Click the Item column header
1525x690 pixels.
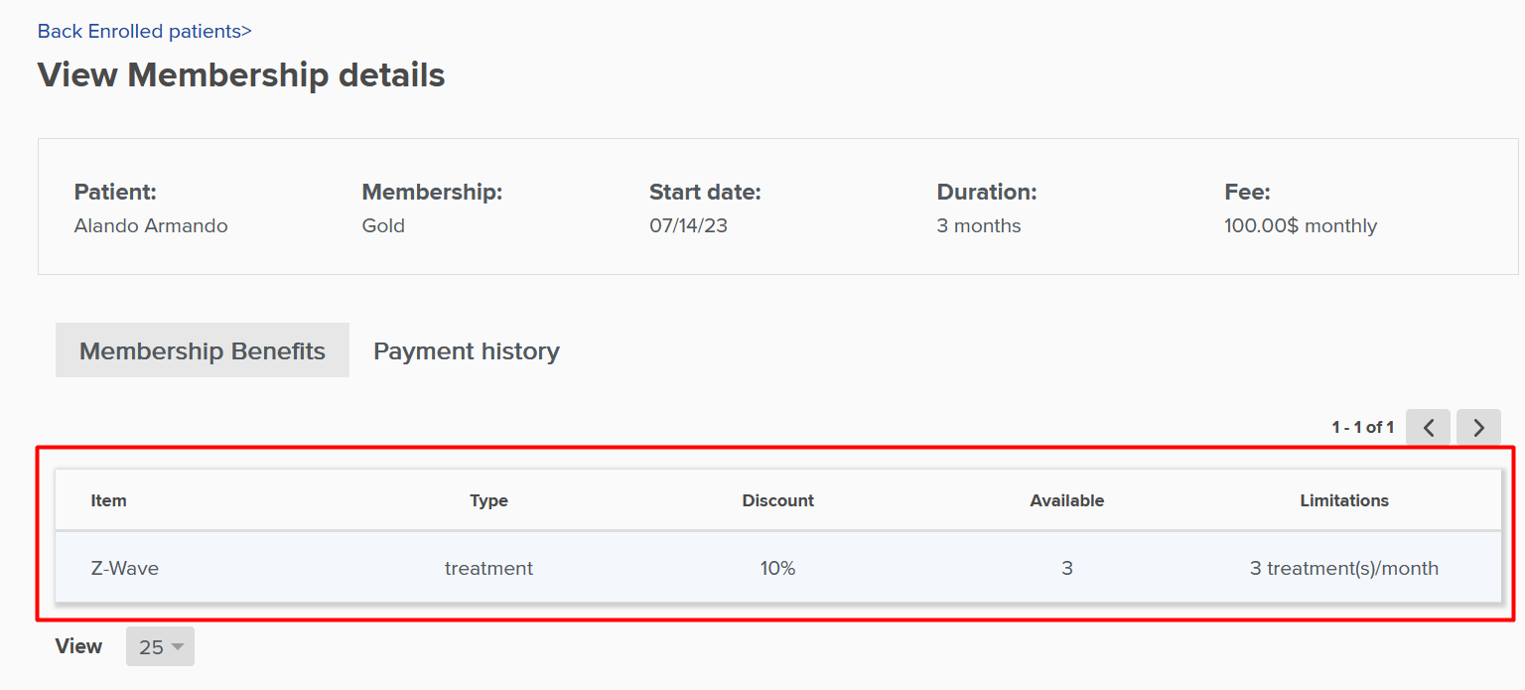[x=108, y=500]
